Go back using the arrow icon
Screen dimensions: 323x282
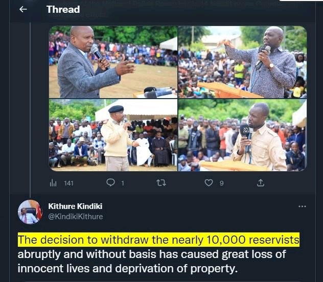(23, 9)
